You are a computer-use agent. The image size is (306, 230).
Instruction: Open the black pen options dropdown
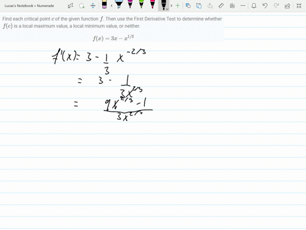pyautogui.click(x=167, y=9)
